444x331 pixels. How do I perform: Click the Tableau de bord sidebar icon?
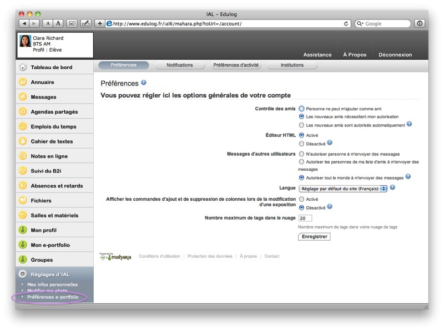tap(23, 68)
